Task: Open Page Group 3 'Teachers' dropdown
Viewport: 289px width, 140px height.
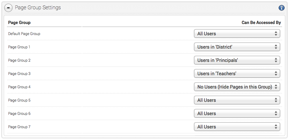Action: 237,73
